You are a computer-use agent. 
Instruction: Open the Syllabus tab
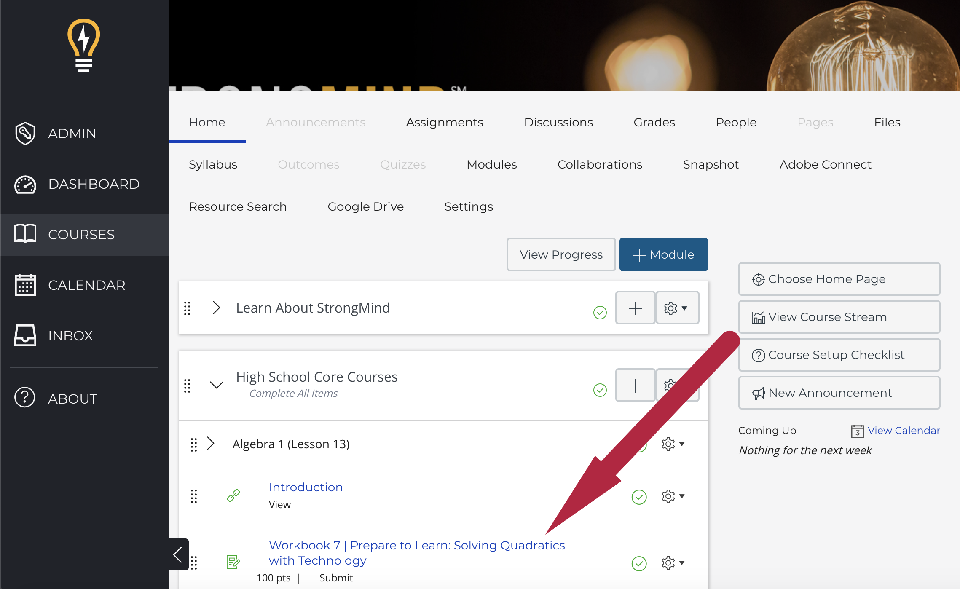click(213, 164)
